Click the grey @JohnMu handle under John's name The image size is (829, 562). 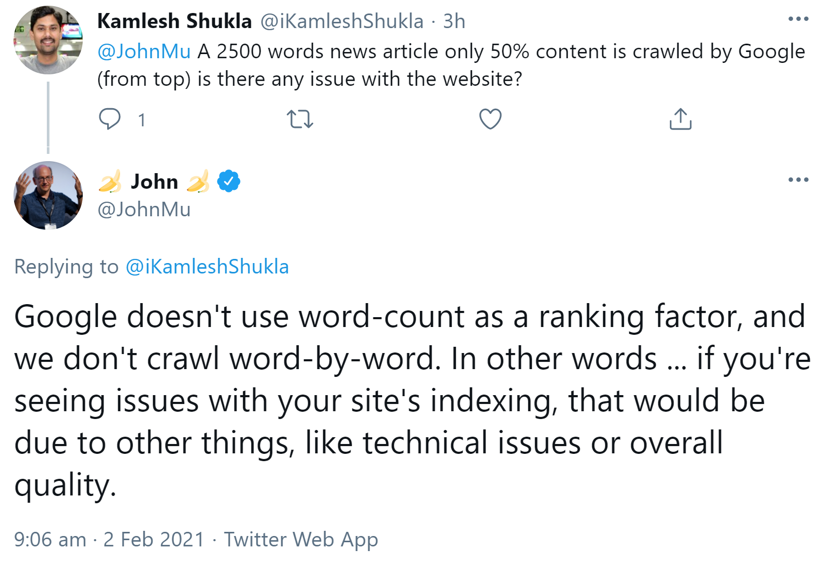(x=144, y=210)
